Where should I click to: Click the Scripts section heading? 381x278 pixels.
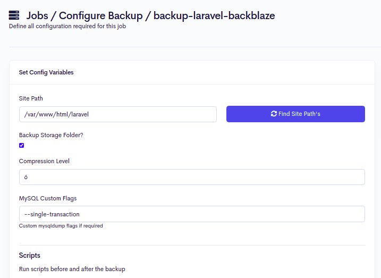(x=30, y=255)
